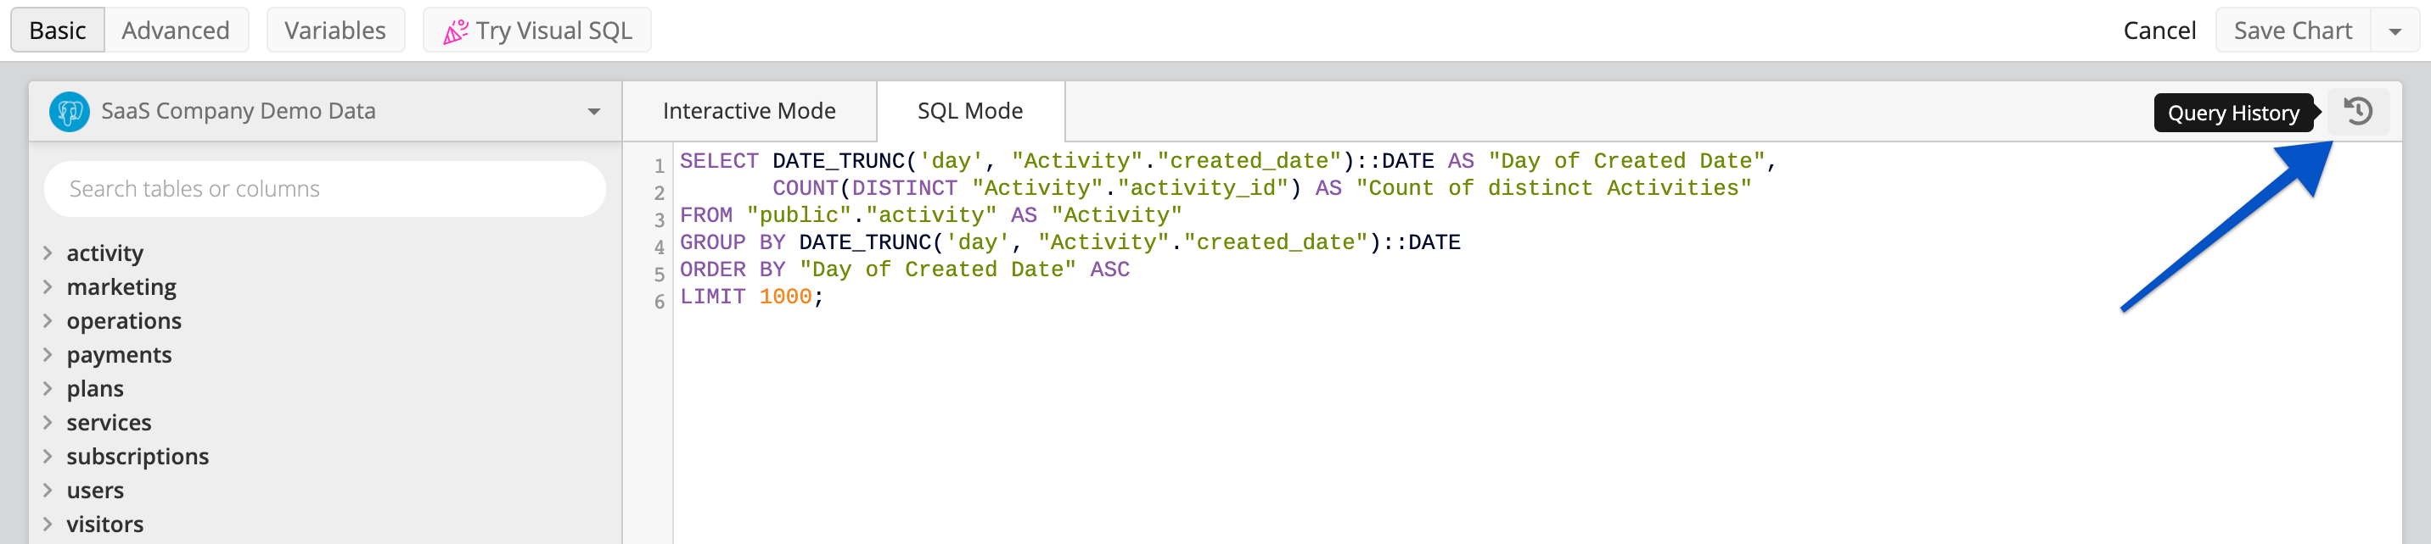
Task: Select the plans table name
Action: click(95, 388)
